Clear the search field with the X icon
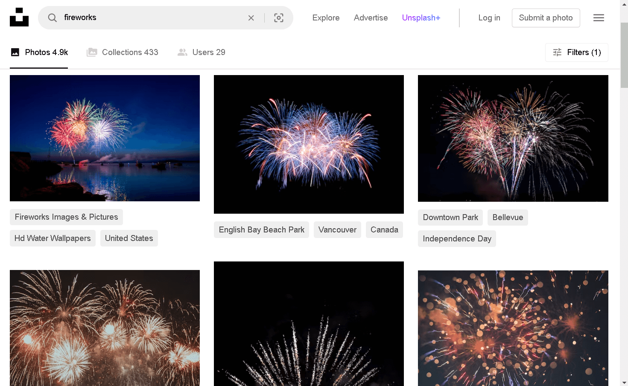The height and width of the screenshot is (386, 628). (x=251, y=17)
